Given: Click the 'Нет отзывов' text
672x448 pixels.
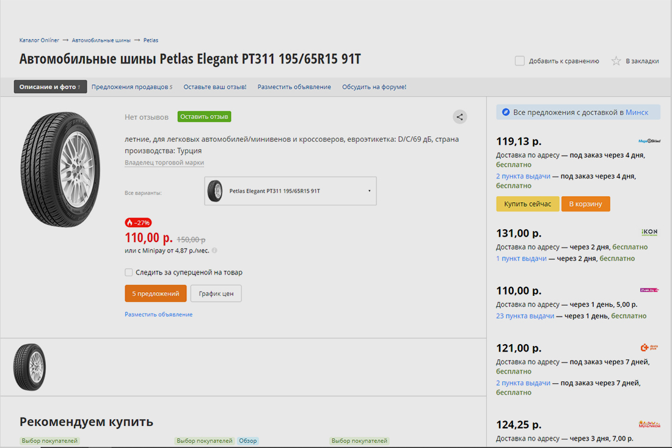Looking at the screenshot, I should click(x=147, y=117).
